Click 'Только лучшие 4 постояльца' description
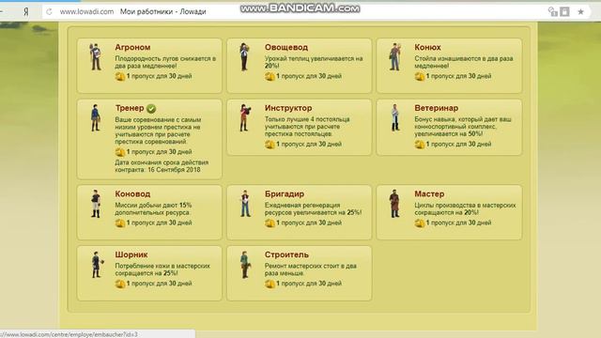This screenshot has width=601, height=338. (x=307, y=127)
